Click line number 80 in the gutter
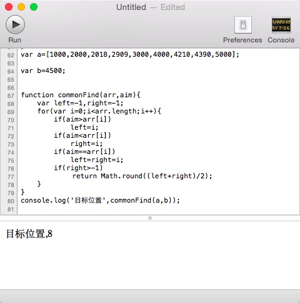 [11, 201]
